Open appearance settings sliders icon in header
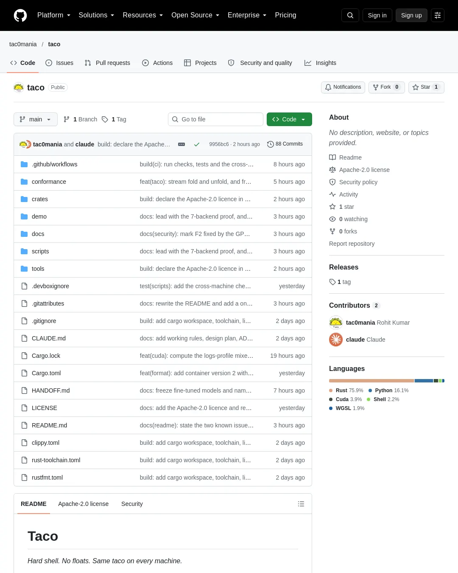The width and height of the screenshot is (458, 573). pos(438,15)
